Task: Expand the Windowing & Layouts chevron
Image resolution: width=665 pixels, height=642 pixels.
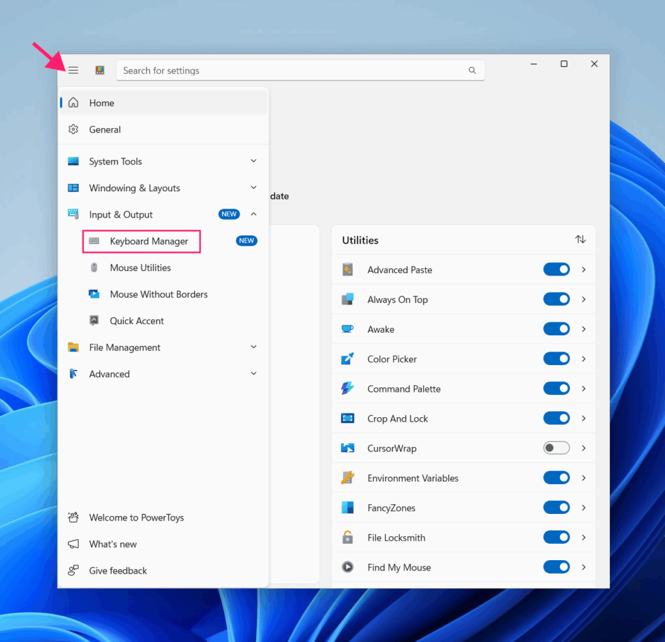Action: 254,188
